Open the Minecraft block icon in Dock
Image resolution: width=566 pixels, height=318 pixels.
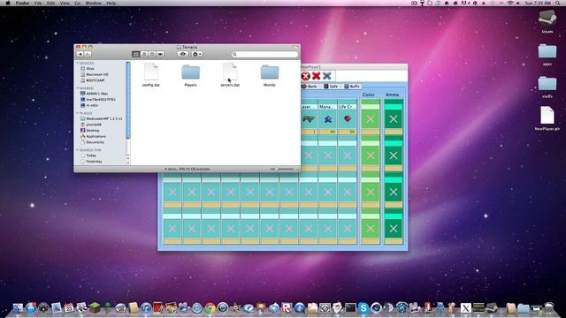point(95,308)
